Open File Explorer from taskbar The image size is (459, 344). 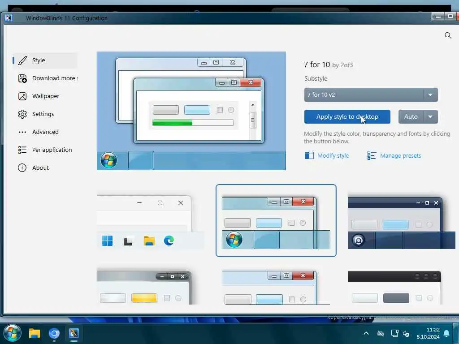[x=34, y=333]
